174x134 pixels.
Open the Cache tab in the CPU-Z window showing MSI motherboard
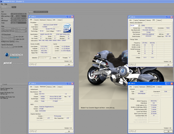tap(37, 87)
